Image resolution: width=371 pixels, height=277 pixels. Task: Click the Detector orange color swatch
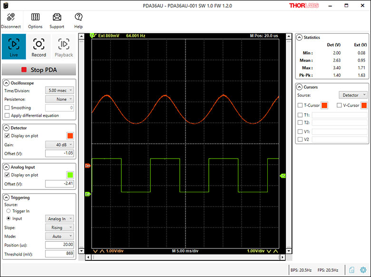pyautogui.click(x=69, y=136)
